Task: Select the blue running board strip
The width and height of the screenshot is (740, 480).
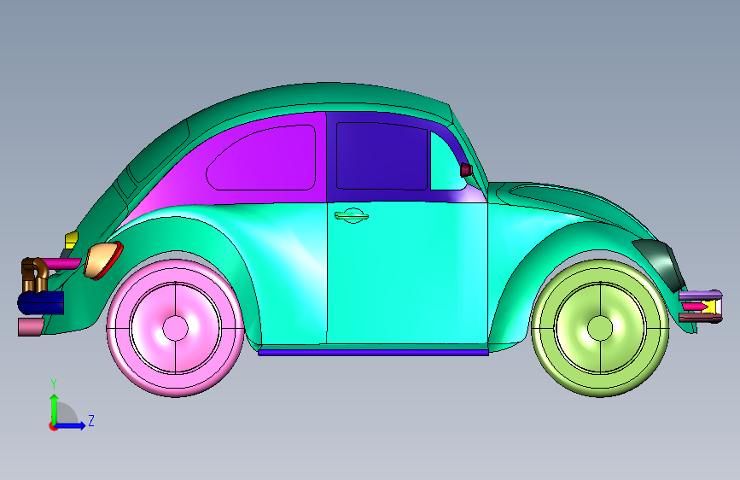Action: pyautogui.click(x=373, y=352)
